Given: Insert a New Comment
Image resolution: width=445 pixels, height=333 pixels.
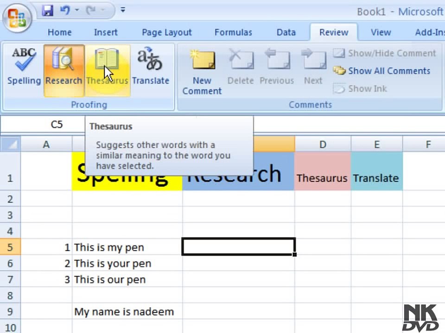Looking at the screenshot, I should click(x=202, y=72).
